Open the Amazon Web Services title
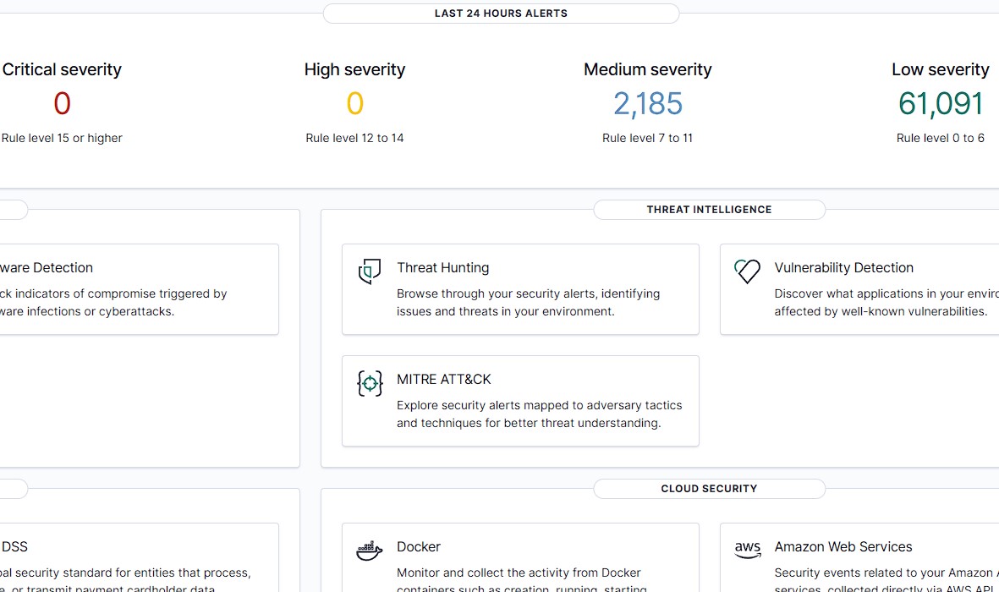 pos(843,547)
